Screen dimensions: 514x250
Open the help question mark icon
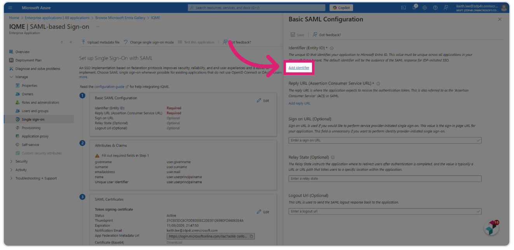tap(435, 8)
